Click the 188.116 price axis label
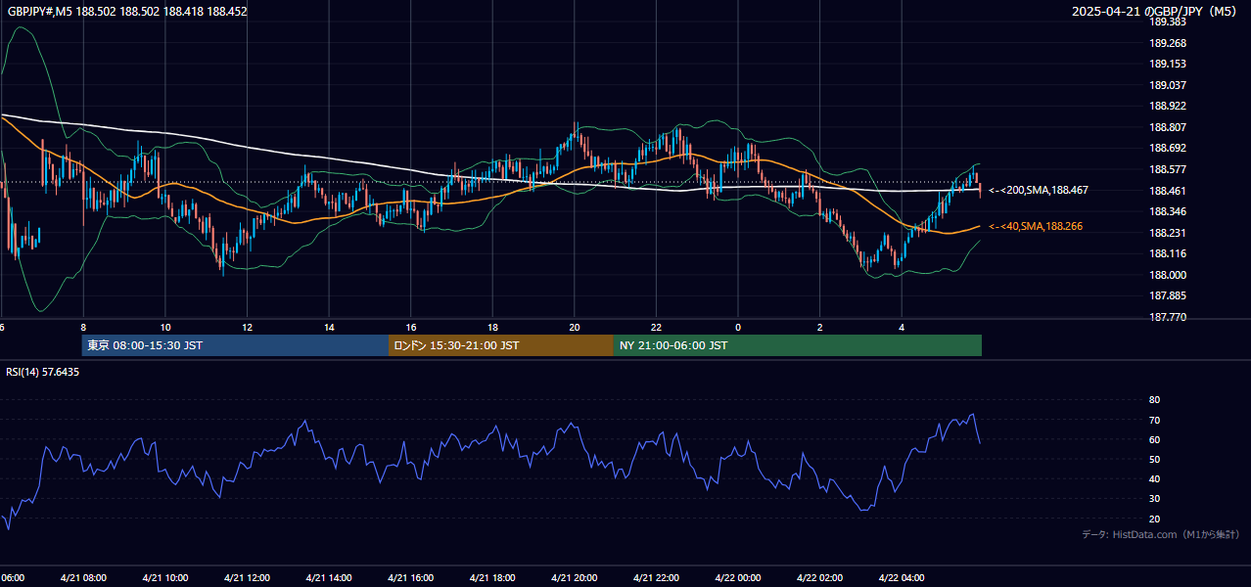Viewport: 1251px width, 587px height. pos(1168,253)
